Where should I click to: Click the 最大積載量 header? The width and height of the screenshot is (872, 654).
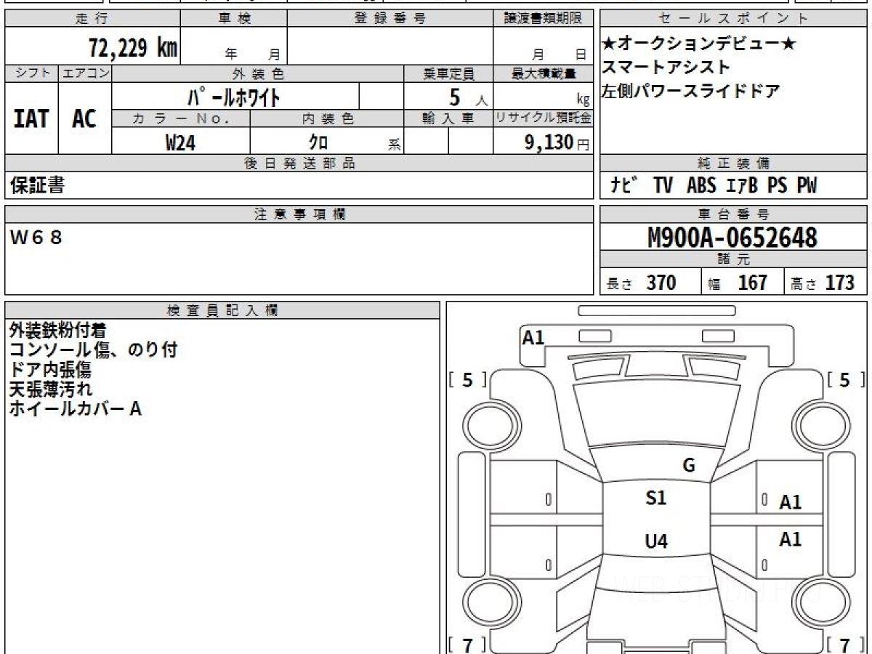544,73
